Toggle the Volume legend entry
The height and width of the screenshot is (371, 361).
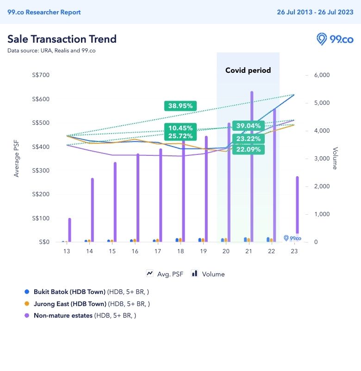208,274
